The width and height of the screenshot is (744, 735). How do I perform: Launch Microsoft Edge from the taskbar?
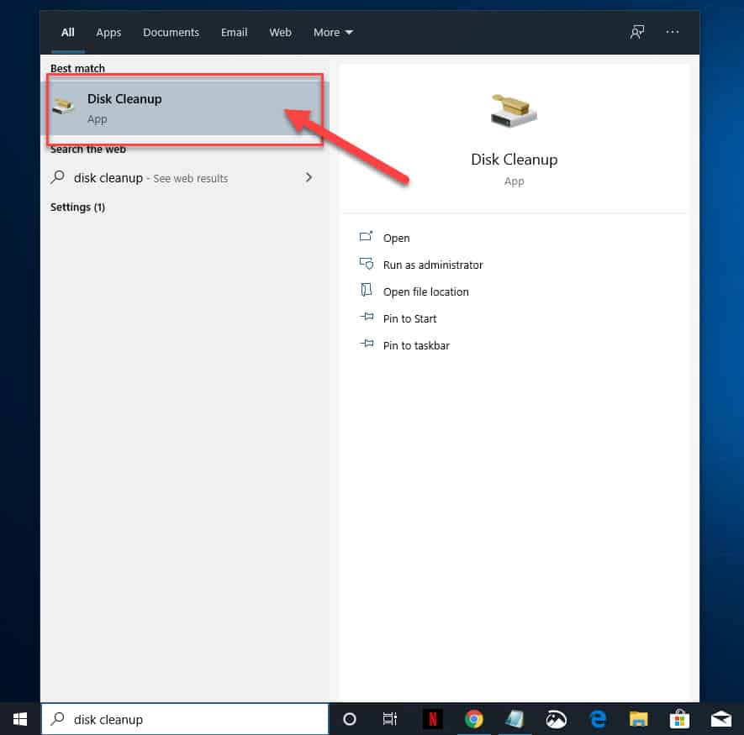[x=598, y=719]
